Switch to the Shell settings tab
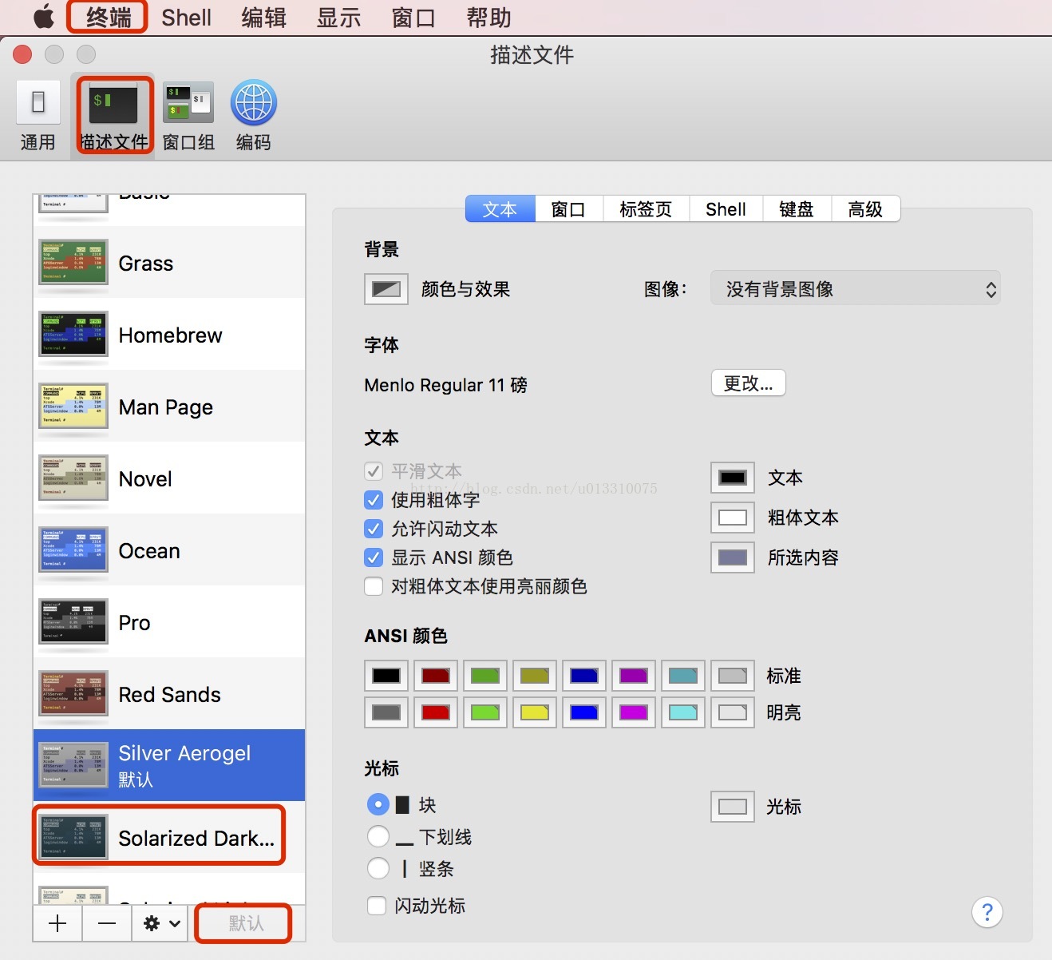 (726, 209)
